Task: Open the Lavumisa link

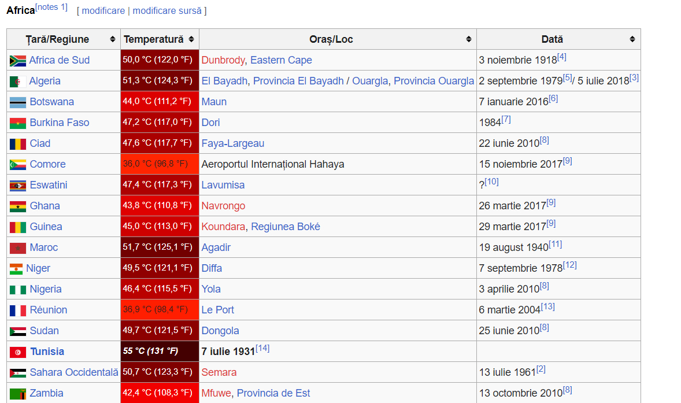Action: [223, 185]
